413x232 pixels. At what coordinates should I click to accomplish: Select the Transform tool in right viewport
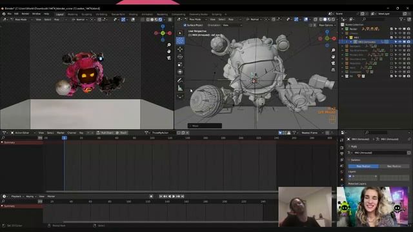tap(180, 72)
